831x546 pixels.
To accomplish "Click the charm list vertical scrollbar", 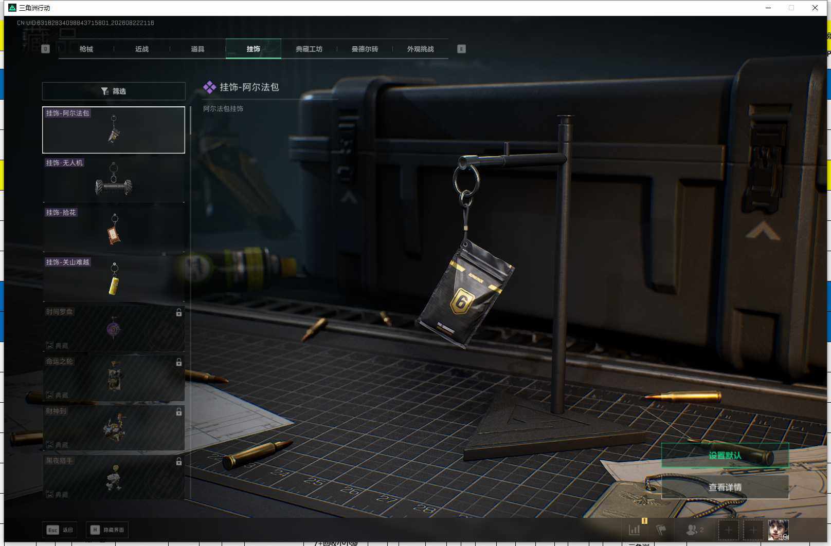I will point(190,121).
